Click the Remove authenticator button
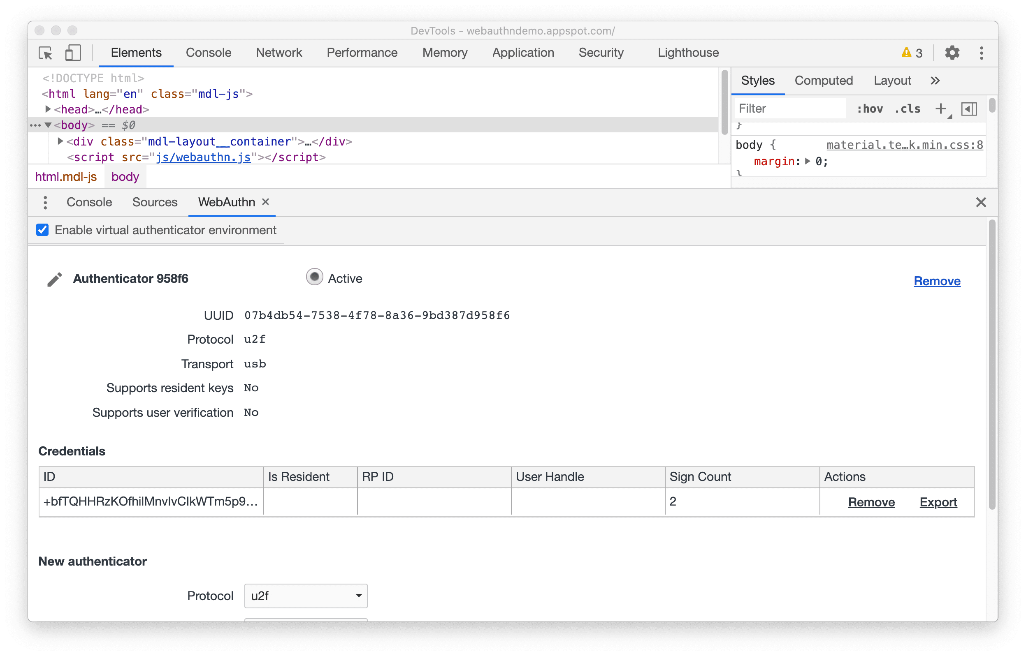1026x656 pixels. click(x=936, y=280)
